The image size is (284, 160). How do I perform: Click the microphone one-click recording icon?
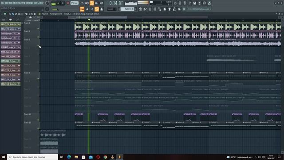point(185,3)
